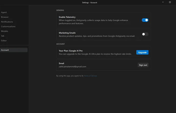The width and height of the screenshot is (176, 113).
Task: Click the Settings - Account title bar
Action: (x=90, y=3)
